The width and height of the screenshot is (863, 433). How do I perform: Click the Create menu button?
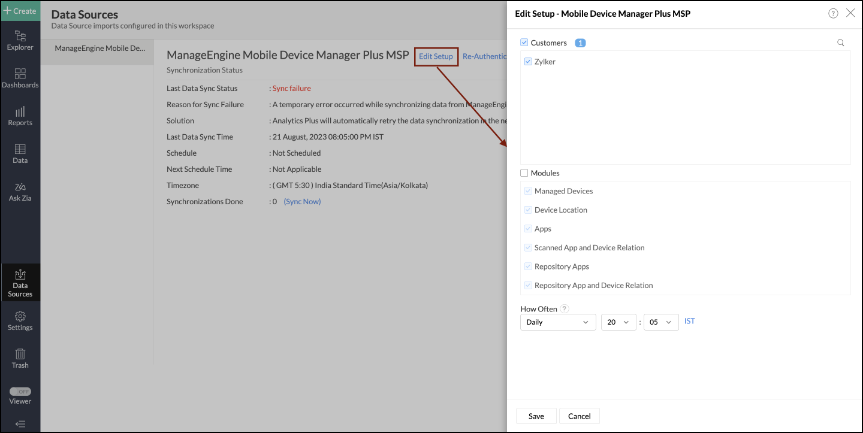[20, 11]
